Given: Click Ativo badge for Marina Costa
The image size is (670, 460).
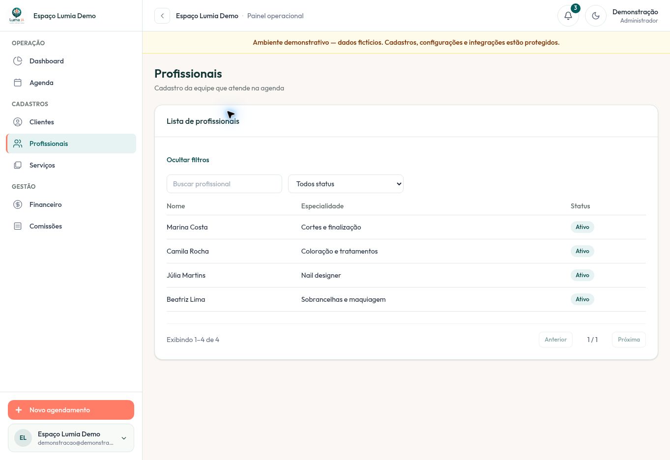Looking at the screenshot, I should point(583,227).
